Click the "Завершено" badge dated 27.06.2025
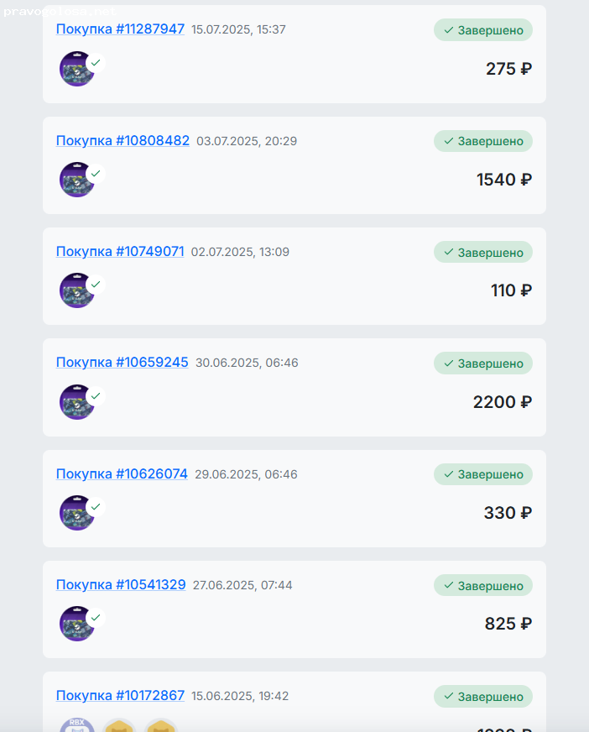 click(x=483, y=586)
